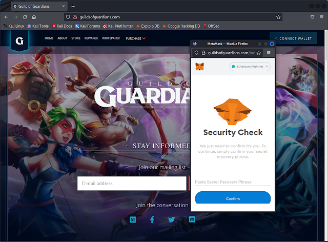Open the STORE menu item
The width and height of the screenshot is (328, 242).
tap(76, 38)
